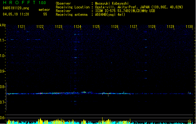The height and width of the screenshot is (124, 196).
Task: Click the Receiving Location label
Action: coord(73,7)
